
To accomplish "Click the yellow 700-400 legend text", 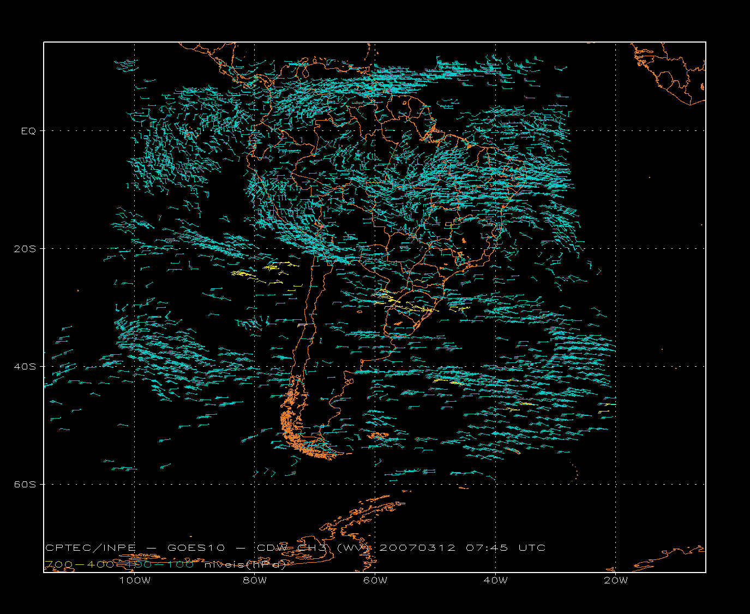I will click(79, 565).
